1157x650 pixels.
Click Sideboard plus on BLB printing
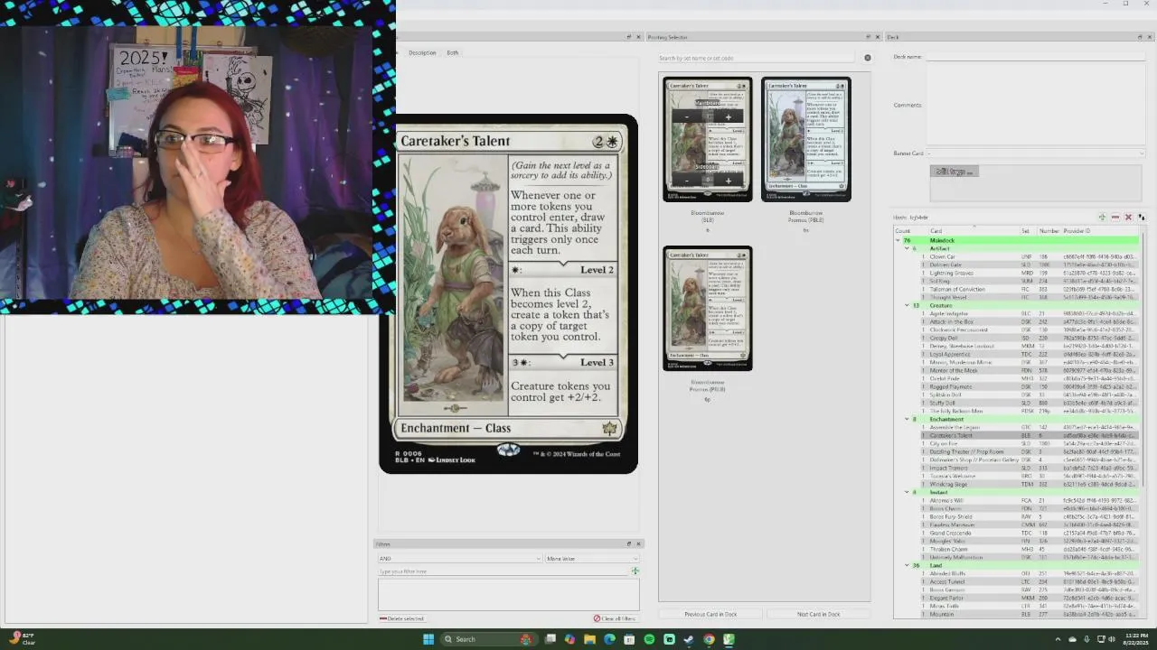pyautogui.click(x=728, y=181)
